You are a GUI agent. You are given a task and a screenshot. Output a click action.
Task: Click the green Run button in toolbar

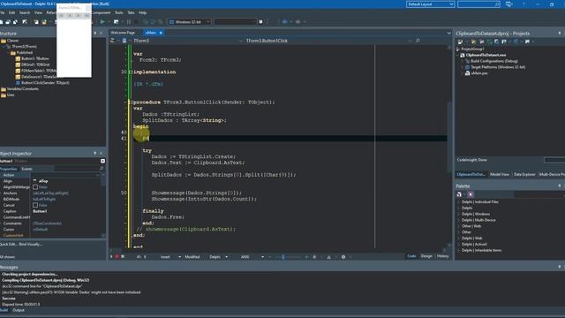click(102, 21)
